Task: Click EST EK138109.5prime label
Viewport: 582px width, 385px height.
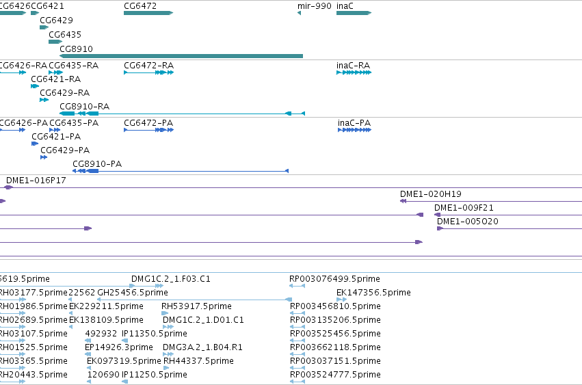Action: click(x=106, y=320)
